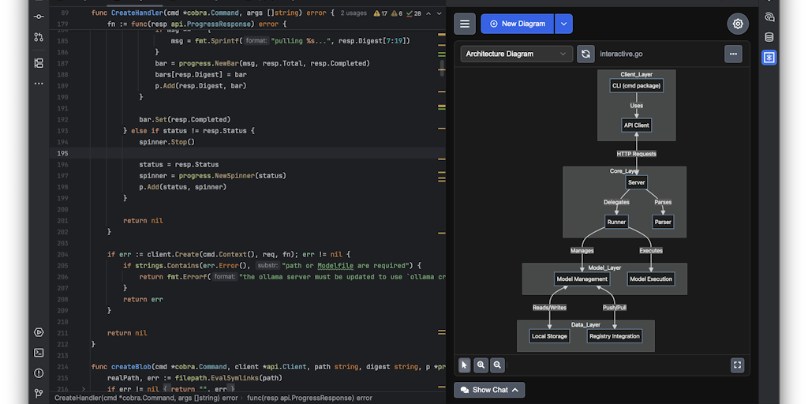Image resolution: width=808 pixels, height=404 pixels.
Task: Toggle fullscreen view of the diagram
Action: coord(738,365)
